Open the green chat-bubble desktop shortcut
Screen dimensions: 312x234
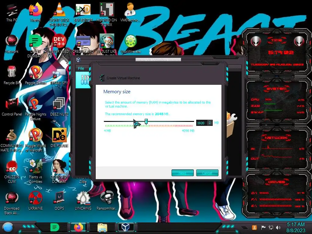(x=35, y=45)
